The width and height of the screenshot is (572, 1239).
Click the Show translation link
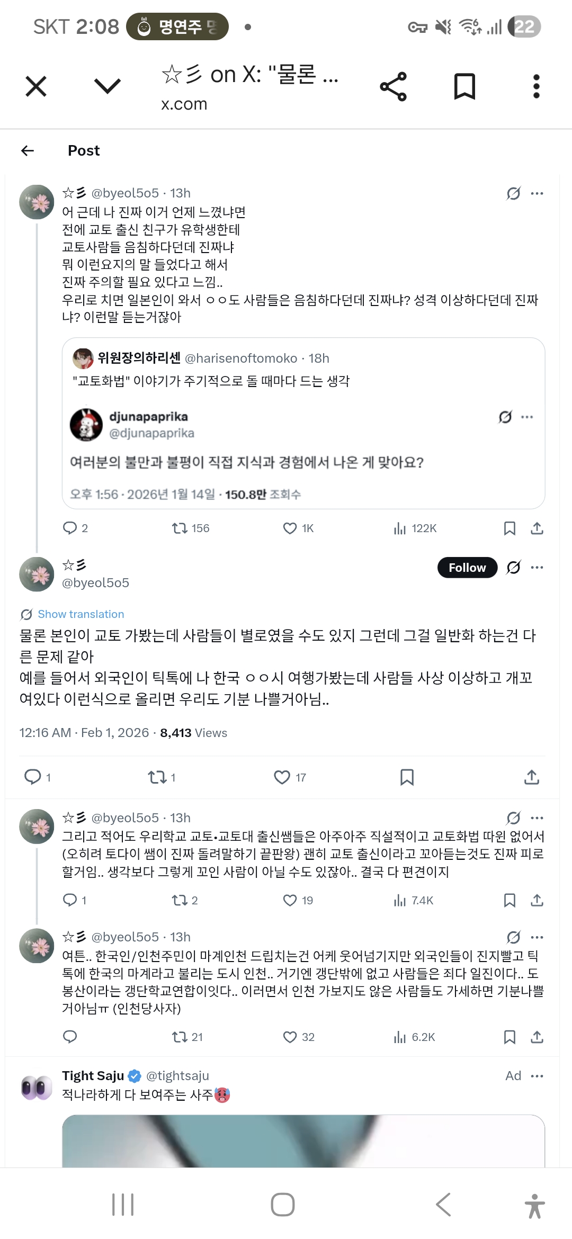pyautogui.click(x=81, y=614)
